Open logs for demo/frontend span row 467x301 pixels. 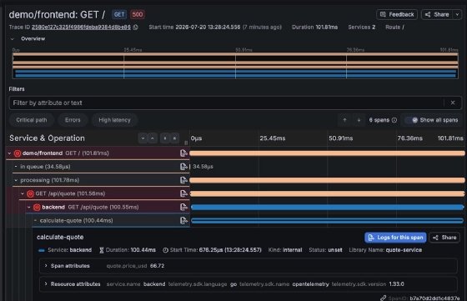click(x=183, y=153)
